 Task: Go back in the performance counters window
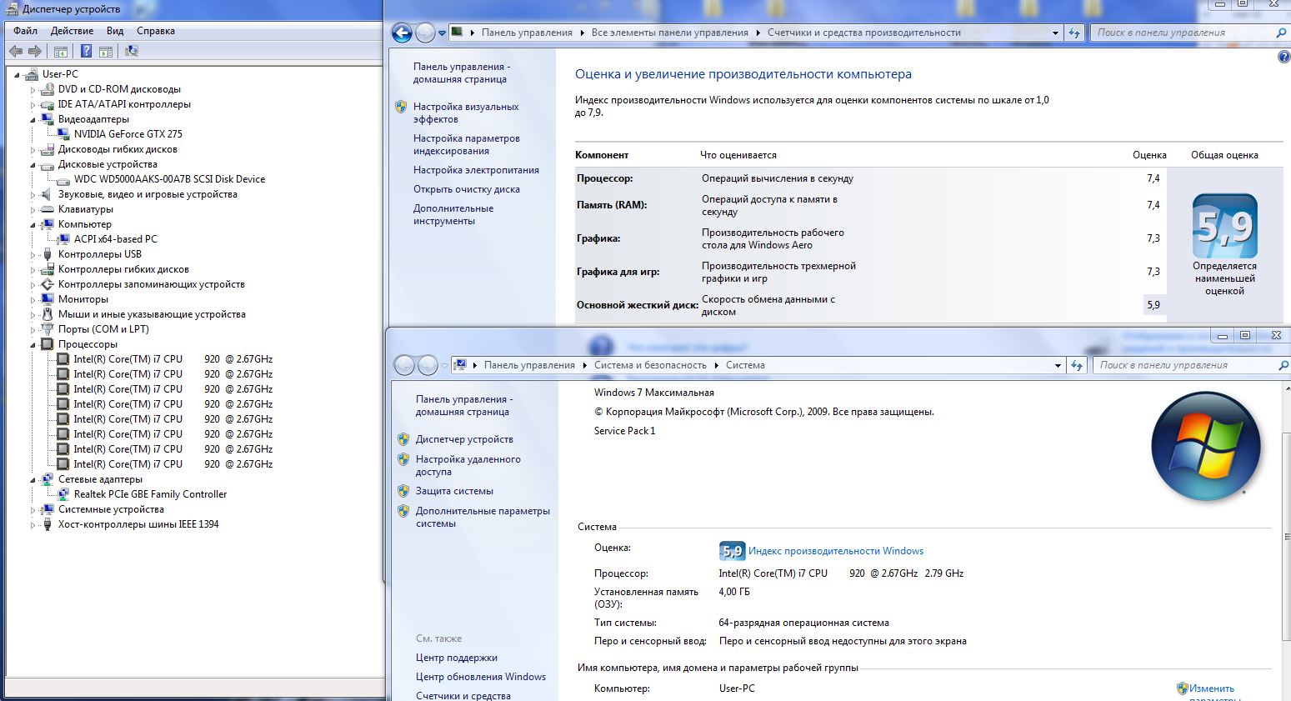tap(402, 33)
